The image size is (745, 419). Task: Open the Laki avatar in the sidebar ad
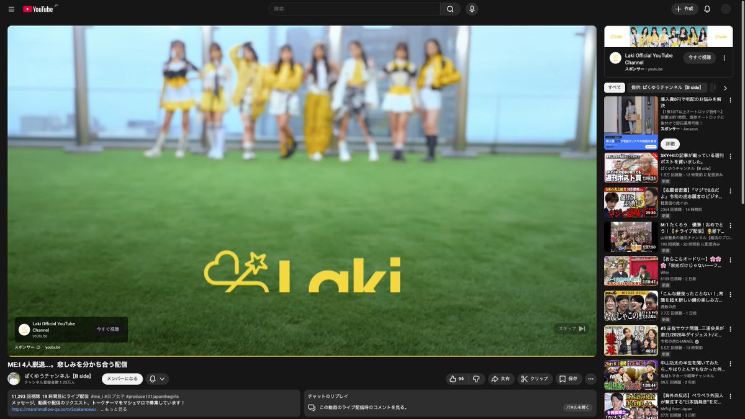click(615, 58)
